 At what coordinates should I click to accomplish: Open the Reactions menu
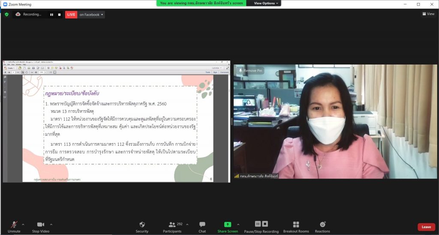tap(322, 224)
